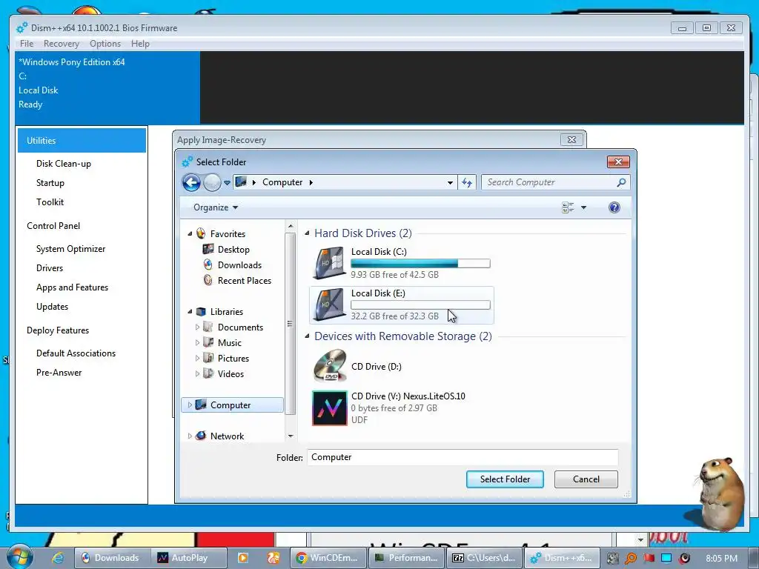Select Downloads under Favorites
Image resolution: width=759 pixels, height=569 pixels.
tap(239, 264)
